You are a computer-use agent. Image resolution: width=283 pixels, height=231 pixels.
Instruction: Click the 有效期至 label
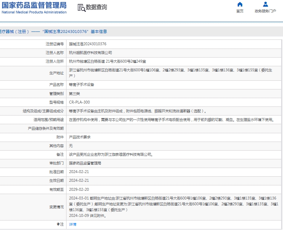tap(57, 189)
